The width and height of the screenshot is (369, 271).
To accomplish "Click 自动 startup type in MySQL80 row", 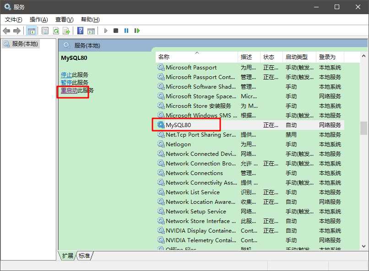I will pyautogui.click(x=291, y=125).
